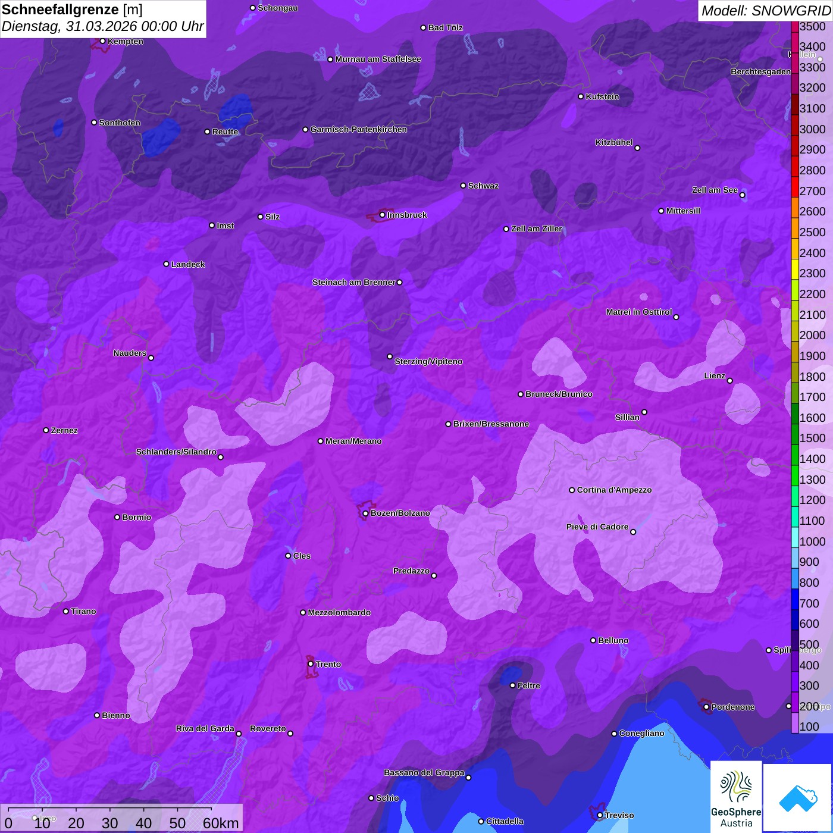Click the 'Bassano del Grappa' label
Viewport: 833px width, 833px height.
(424, 772)
